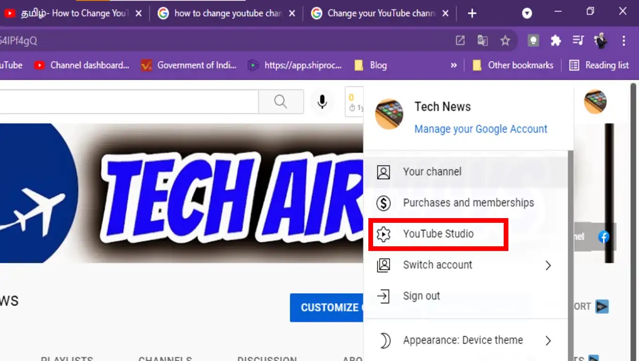Click the YouTube Studio gear icon

[x=384, y=234]
